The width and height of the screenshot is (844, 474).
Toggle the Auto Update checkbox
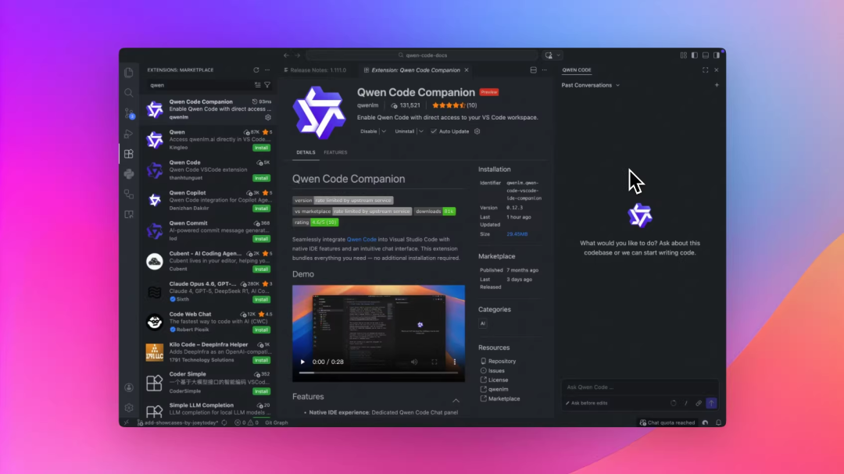433,131
